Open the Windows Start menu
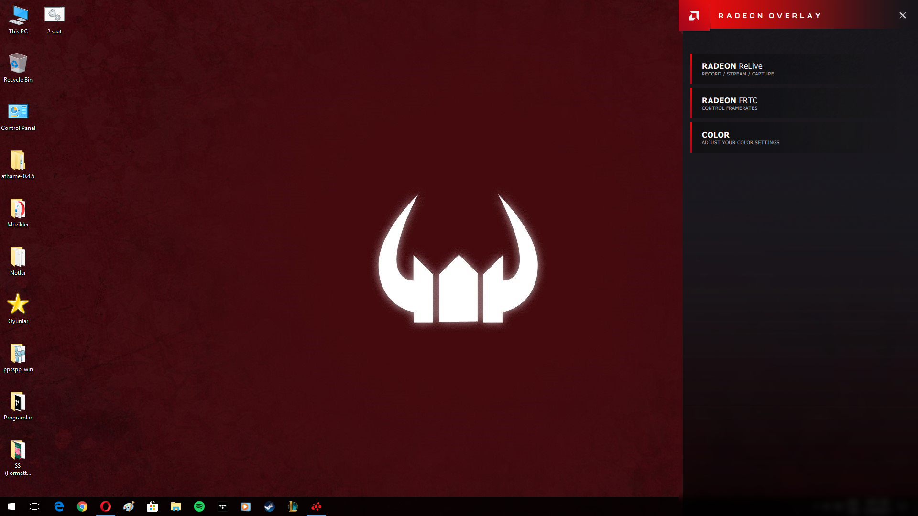 [11, 506]
